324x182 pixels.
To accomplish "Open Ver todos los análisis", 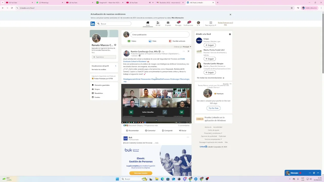I will coord(99,70).
